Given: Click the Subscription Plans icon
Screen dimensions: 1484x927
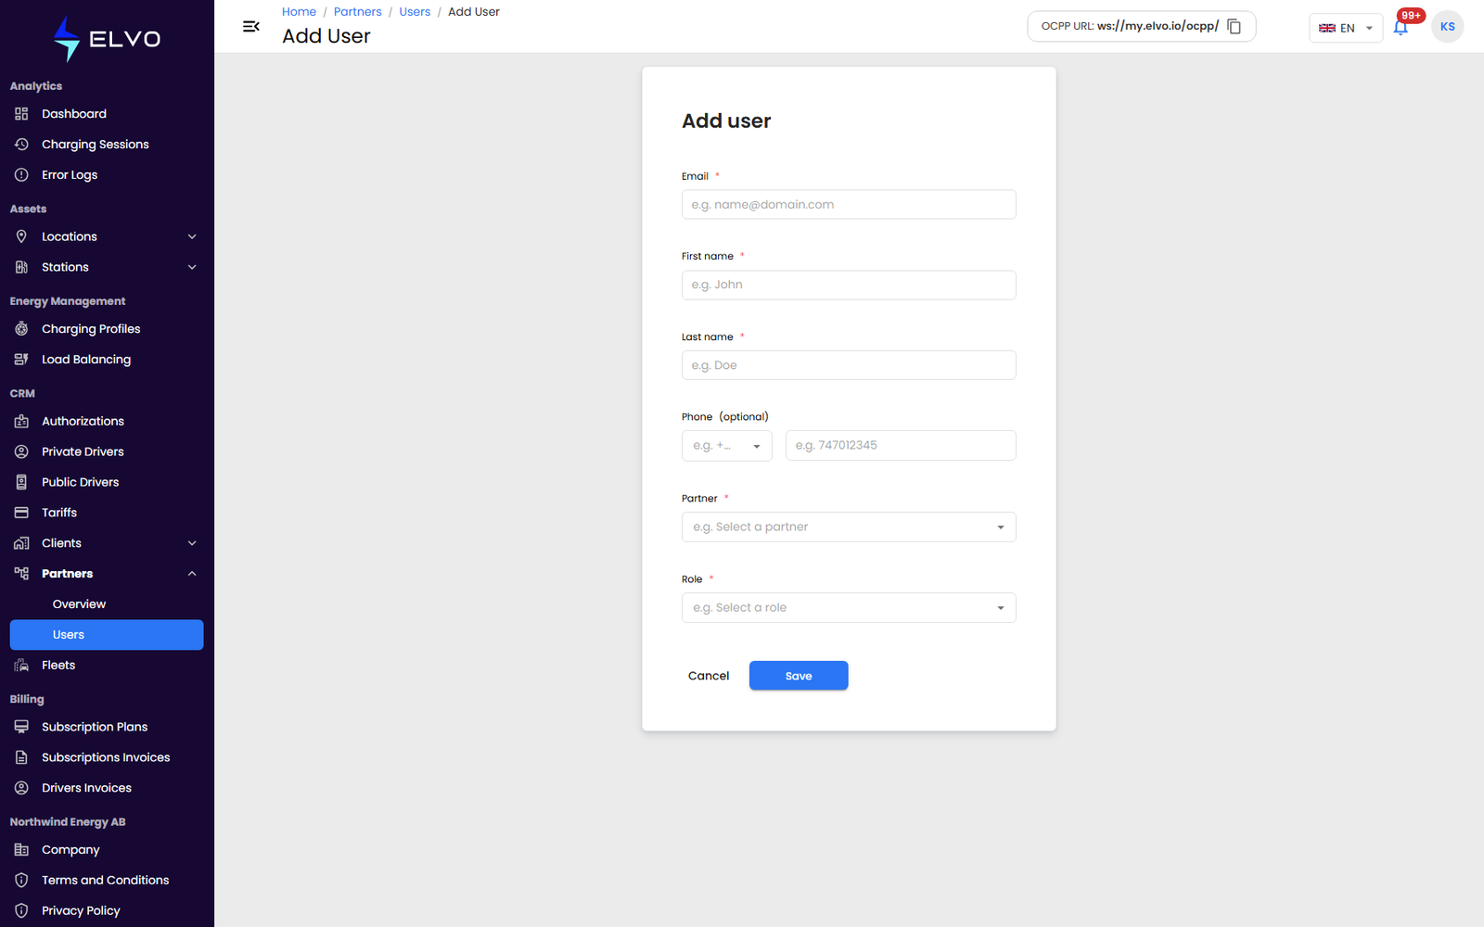Looking at the screenshot, I should (21, 727).
